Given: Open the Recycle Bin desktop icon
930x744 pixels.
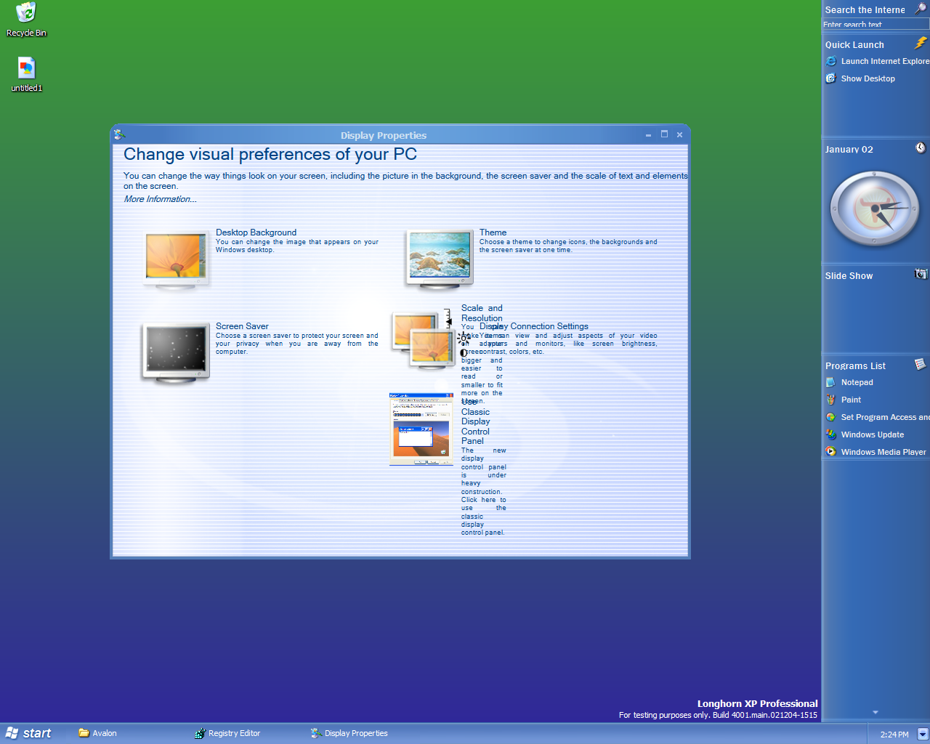Looking at the screenshot, I should pyautogui.click(x=26, y=13).
